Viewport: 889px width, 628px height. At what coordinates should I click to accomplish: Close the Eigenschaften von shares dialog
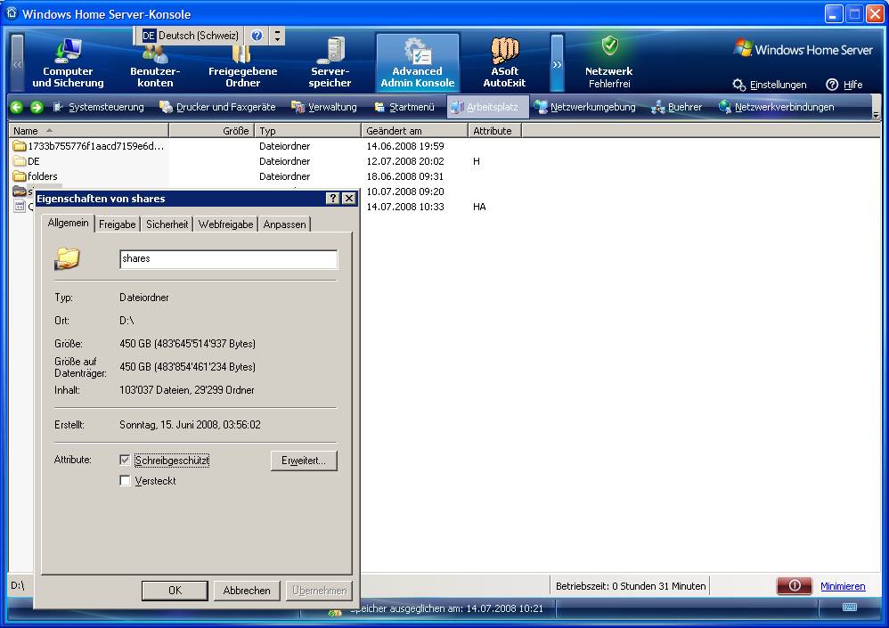coord(349,199)
